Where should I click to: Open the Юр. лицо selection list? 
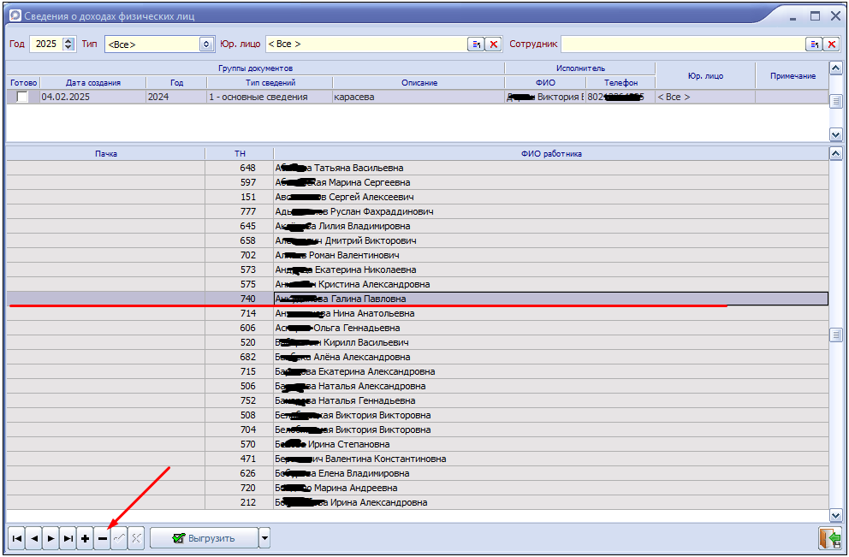(476, 44)
